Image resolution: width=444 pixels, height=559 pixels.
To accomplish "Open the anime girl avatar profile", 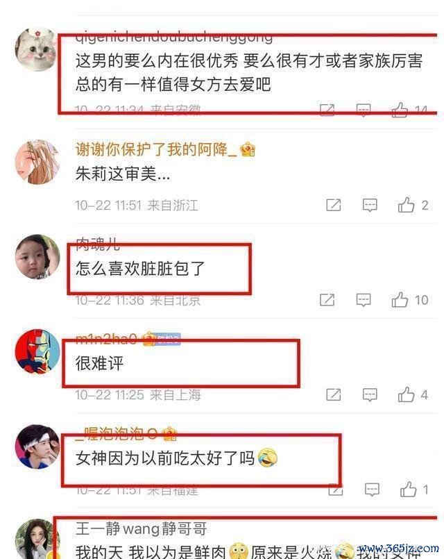I will [37, 162].
